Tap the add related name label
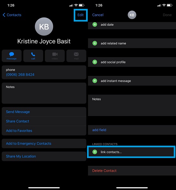 point(113,43)
